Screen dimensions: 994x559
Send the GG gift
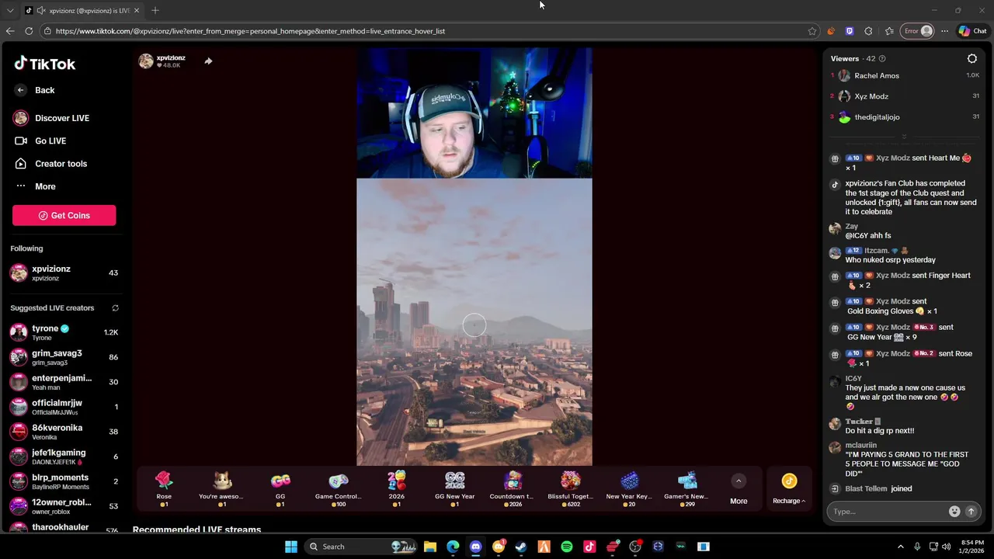[x=280, y=488]
